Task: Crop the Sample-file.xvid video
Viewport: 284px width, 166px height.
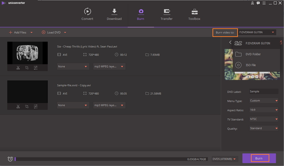Action: tap(27, 106)
